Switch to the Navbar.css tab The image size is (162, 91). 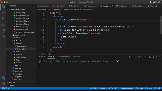coord(90,6)
